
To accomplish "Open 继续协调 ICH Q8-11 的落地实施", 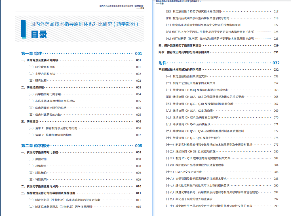I will pyautogui.click(x=222, y=151).
